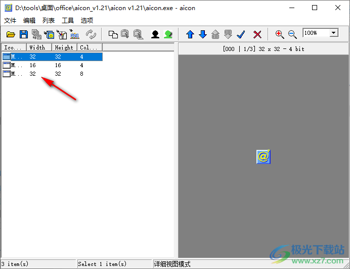This screenshot has height=269, width=350.
Task: Click the blue floppy disk save icon
Action: pos(24,34)
